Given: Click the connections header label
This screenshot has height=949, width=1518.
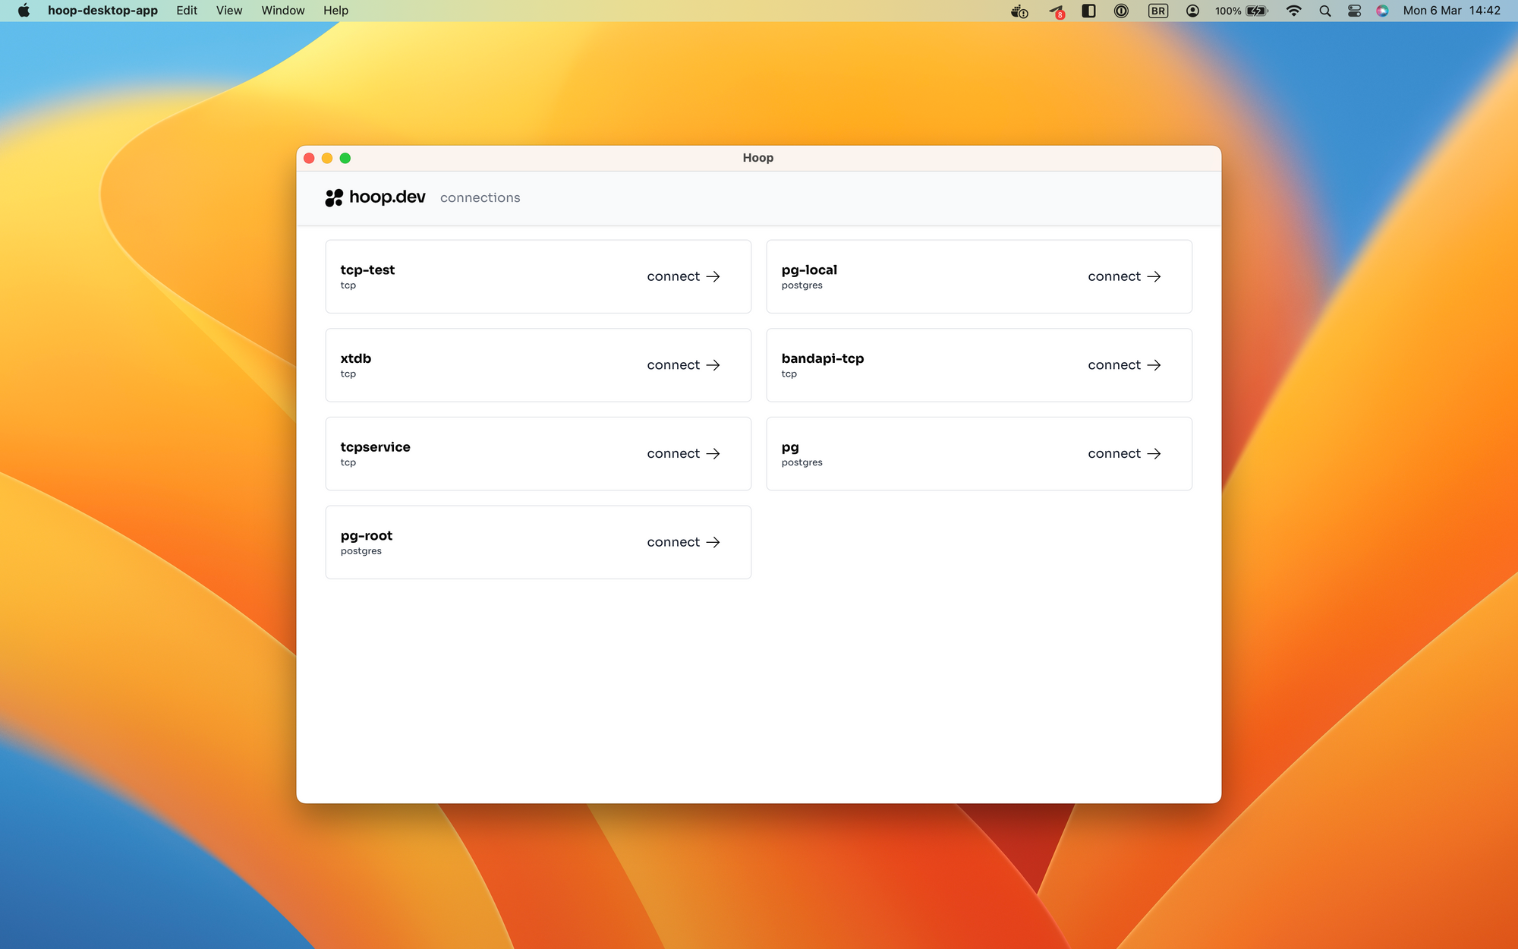Looking at the screenshot, I should (480, 197).
